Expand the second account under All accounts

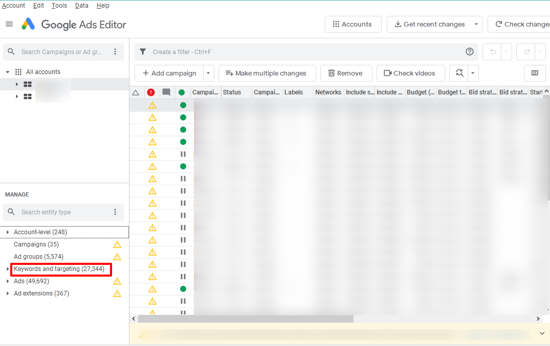[x=16, y=96]
